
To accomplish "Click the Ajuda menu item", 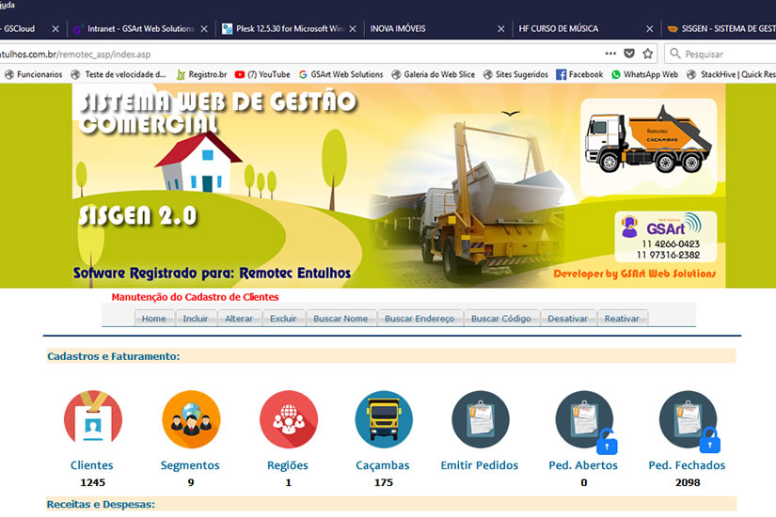I will point(8,5).
